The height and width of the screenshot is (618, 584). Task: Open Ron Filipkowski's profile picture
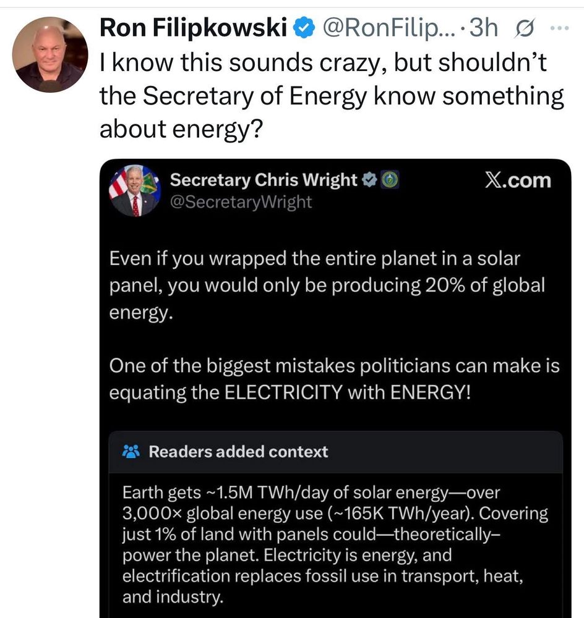point(50,54)
